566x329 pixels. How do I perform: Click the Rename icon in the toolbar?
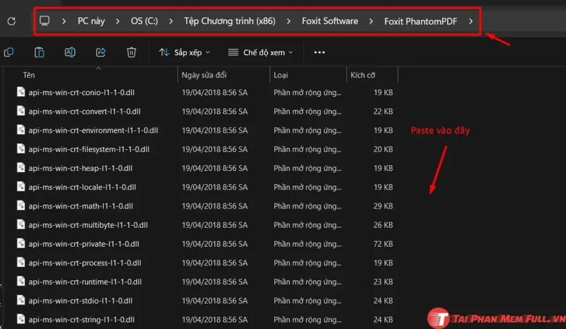coord(70,52)
